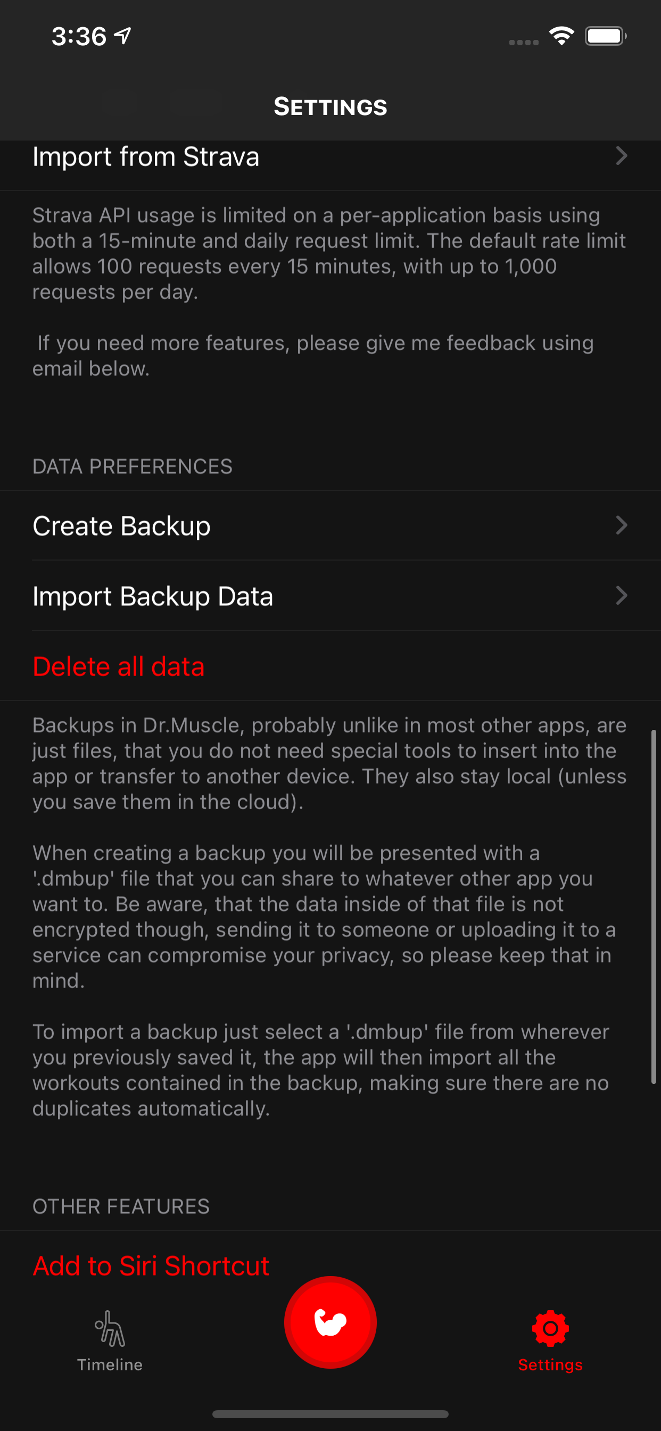Tap the cellular signal dots
Screen dimensions: 661x1431
[x=524, y=42]
